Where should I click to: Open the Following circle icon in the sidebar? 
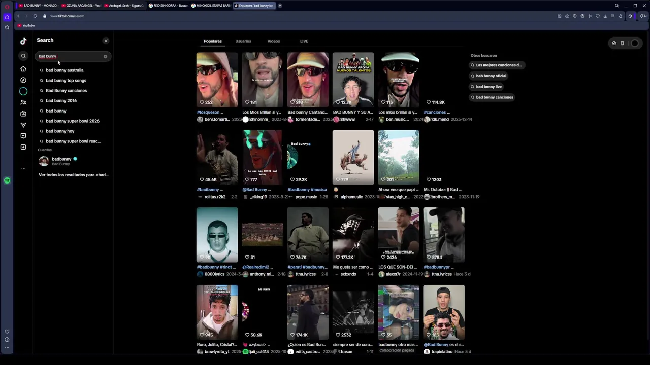[x=23, y=91]
